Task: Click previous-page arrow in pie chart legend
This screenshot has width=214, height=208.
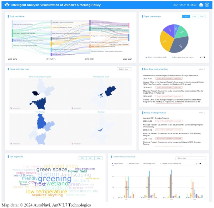Action: tap(200, 57)
